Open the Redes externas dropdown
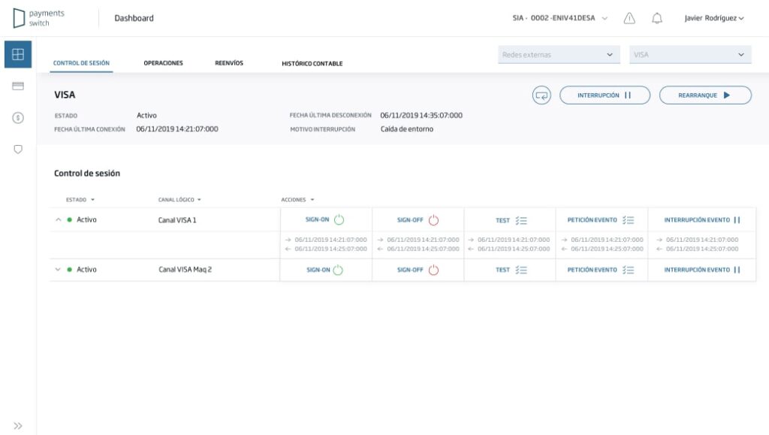 point(559,55)
